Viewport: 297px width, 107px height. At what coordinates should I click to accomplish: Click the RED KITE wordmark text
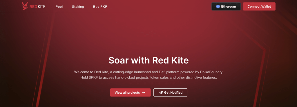coord(37,7)
